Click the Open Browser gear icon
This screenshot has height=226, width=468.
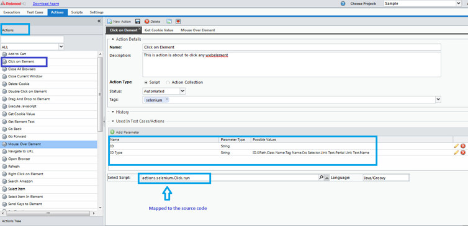point(4,159)
